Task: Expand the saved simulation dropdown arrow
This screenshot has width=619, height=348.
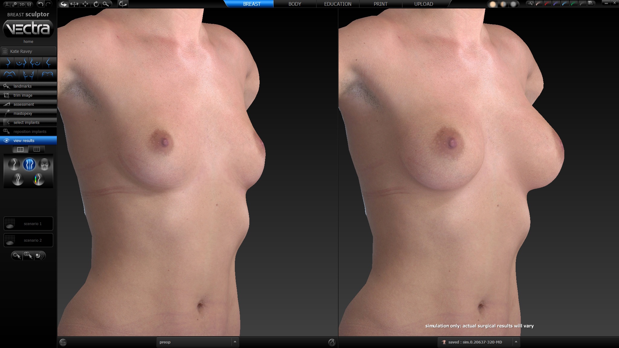Action: tap(516, 342)
